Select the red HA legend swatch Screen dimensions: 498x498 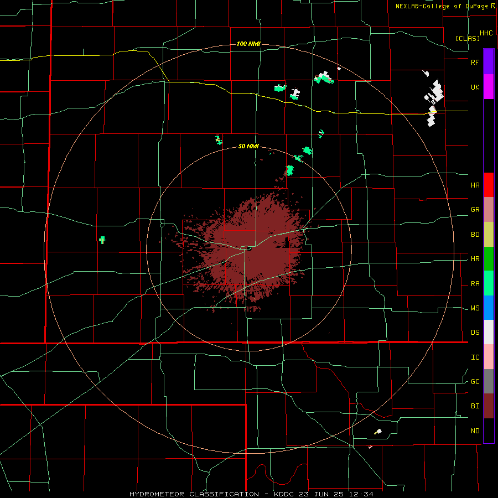pyautogui.click(x=489, y=185)
